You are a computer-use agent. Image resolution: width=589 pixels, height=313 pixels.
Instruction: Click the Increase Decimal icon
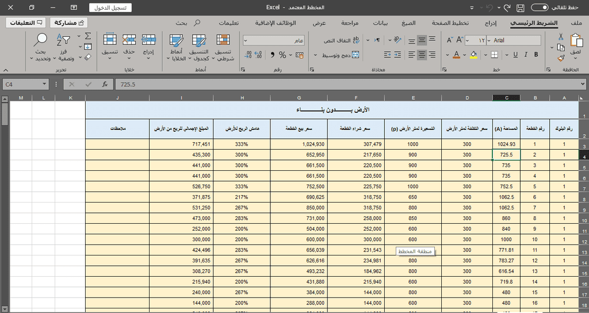258,55
